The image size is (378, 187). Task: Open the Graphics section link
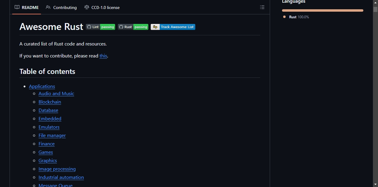click(x=48, y=161)
